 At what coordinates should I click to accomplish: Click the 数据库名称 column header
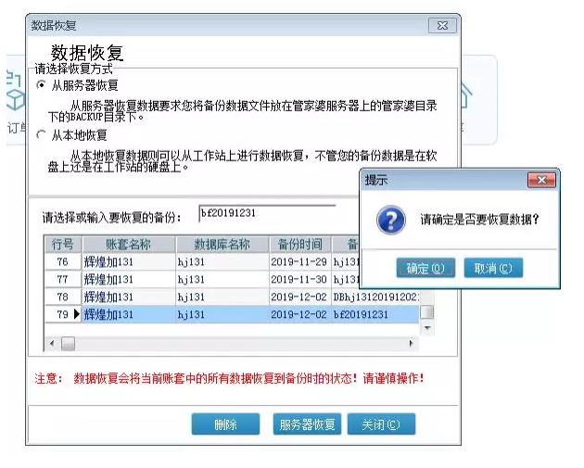coord(222,245)
